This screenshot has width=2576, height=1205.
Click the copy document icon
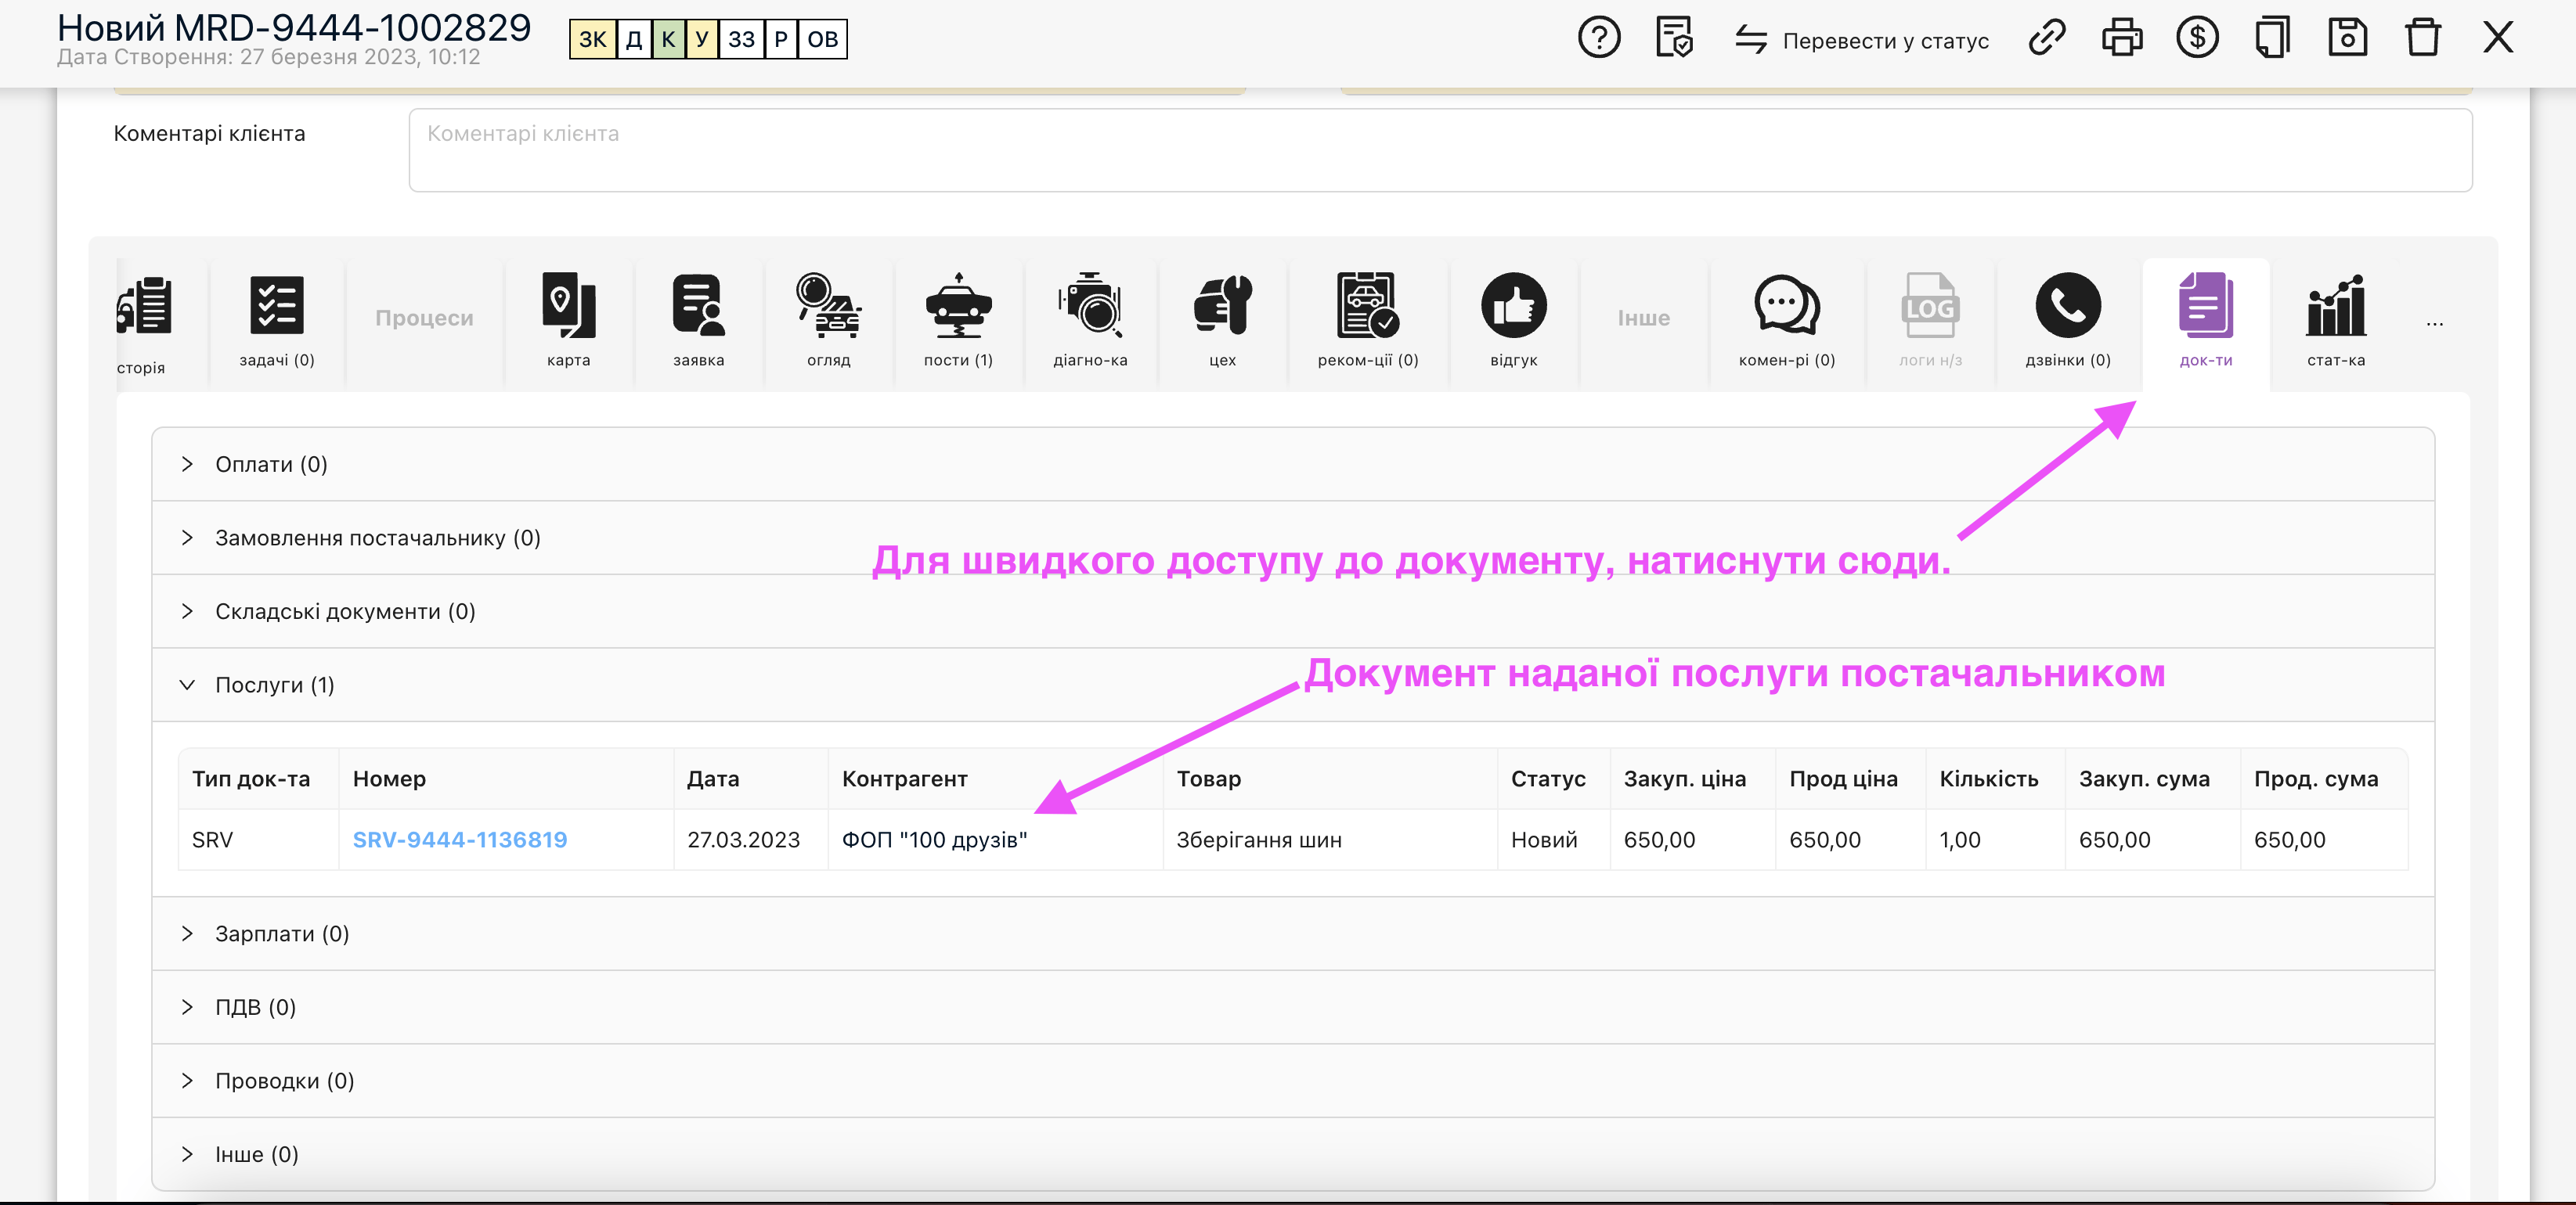[2271, 38]
